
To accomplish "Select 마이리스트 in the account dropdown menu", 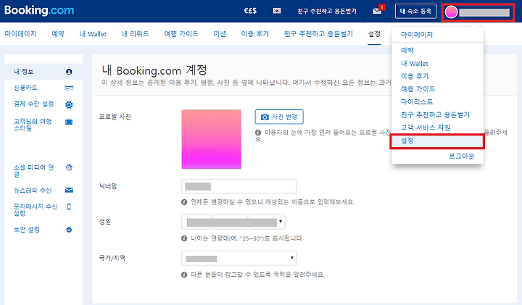I will click(x=417, y=101).
